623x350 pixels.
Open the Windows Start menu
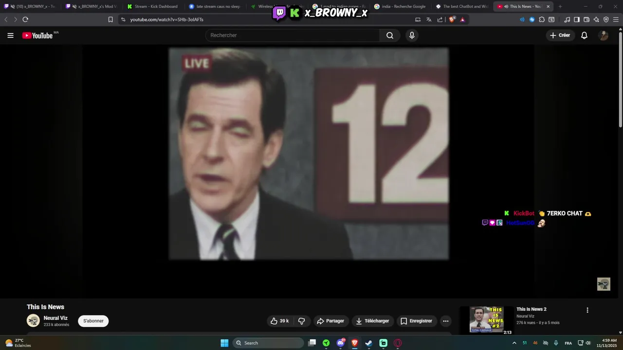pyautogui.click(x=224, y=343)
